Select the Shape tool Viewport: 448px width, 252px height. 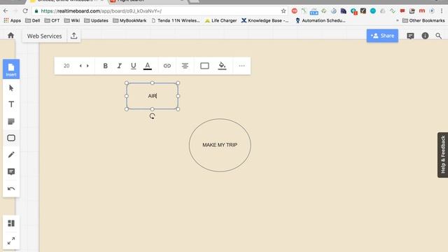click(11, 138)
